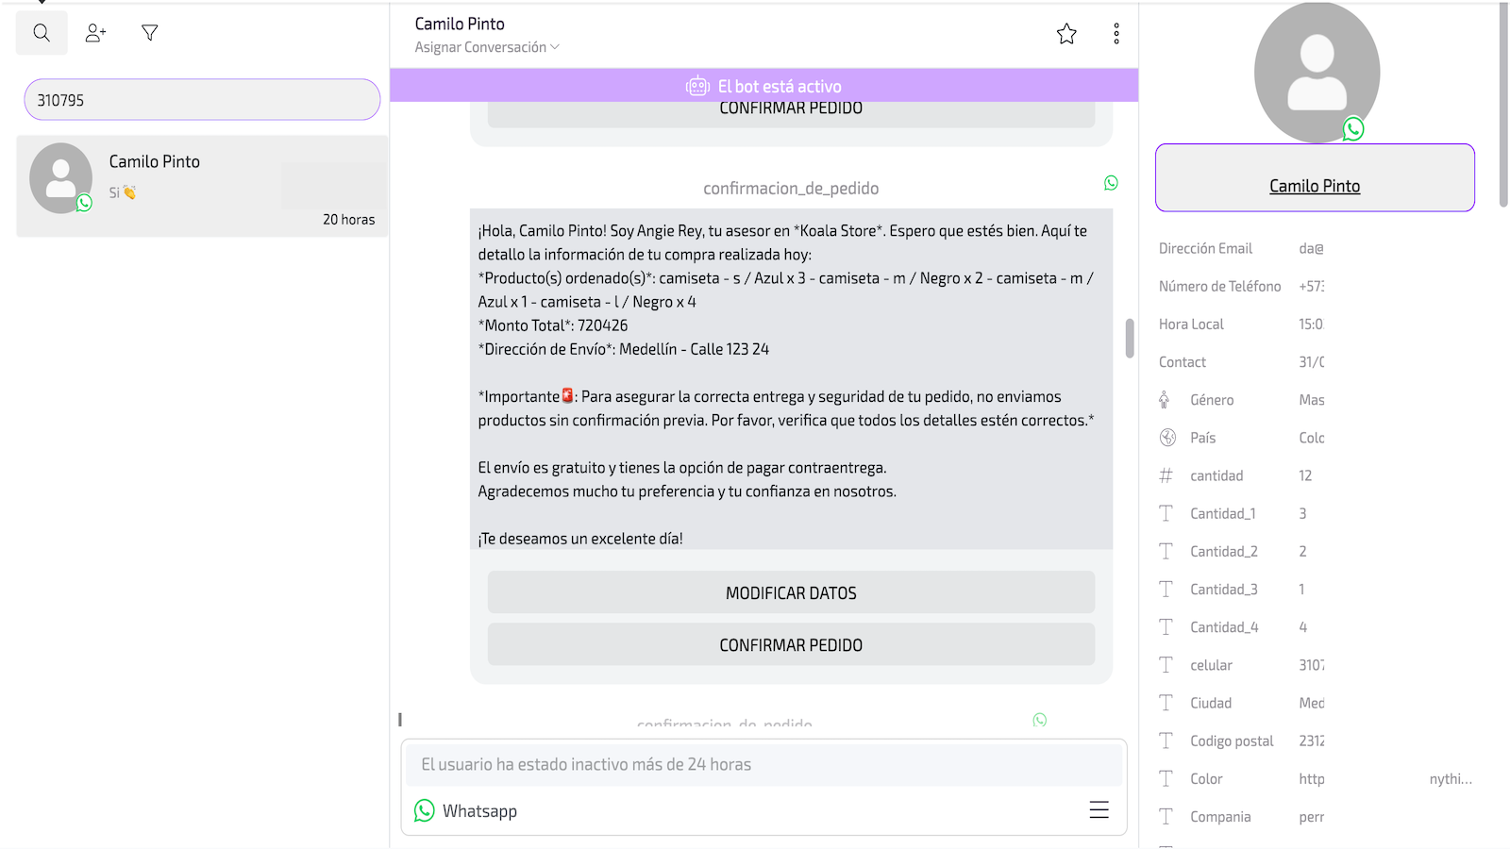Open the three-dot conversation options menu
The width and height of the screenshot is (1510, 849).
tap(1116, 34)
